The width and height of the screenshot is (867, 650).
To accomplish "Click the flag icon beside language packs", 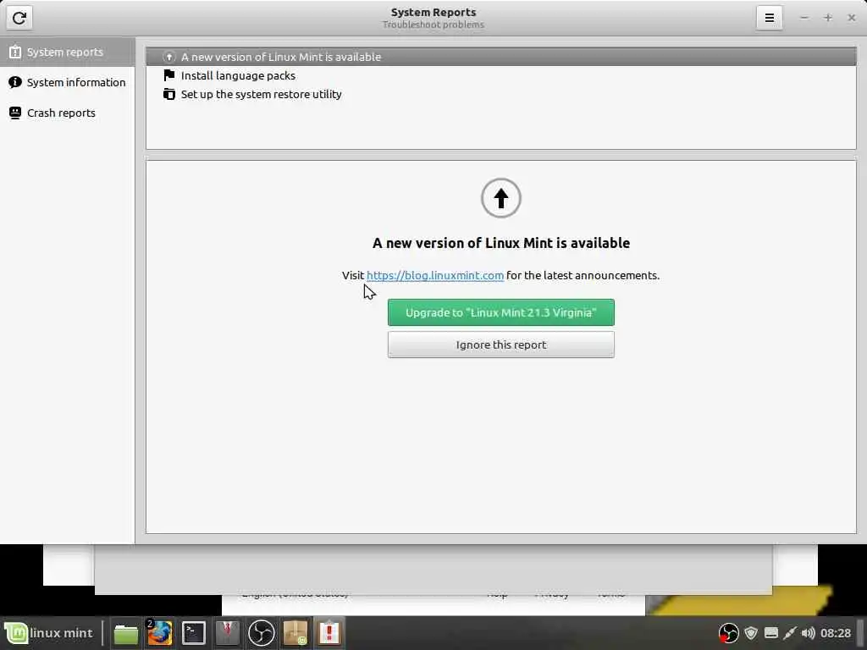I will 169,75.
